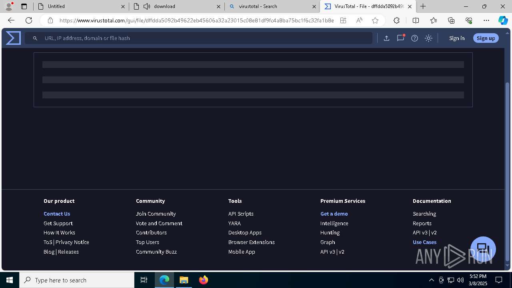View site information lock icon
The image size is (512, 288).
pos(50,20)
